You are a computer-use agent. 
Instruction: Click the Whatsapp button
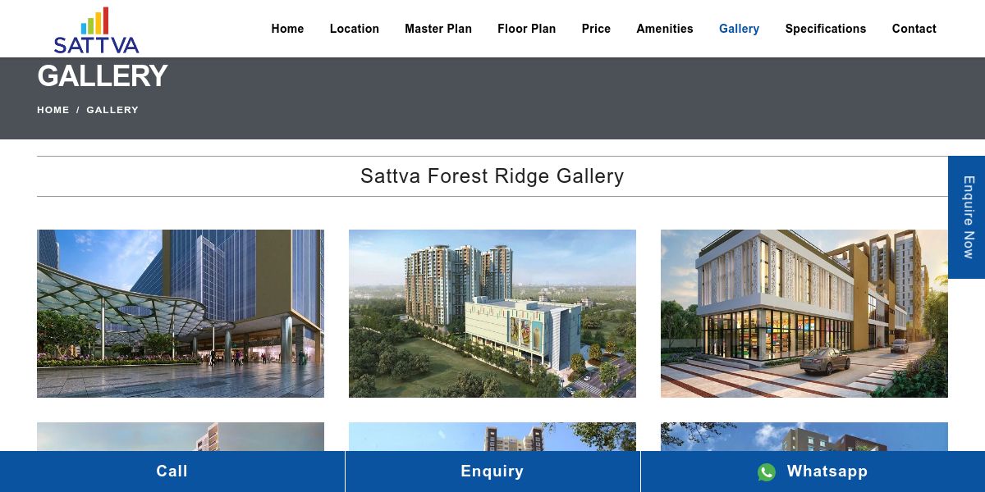813,471
